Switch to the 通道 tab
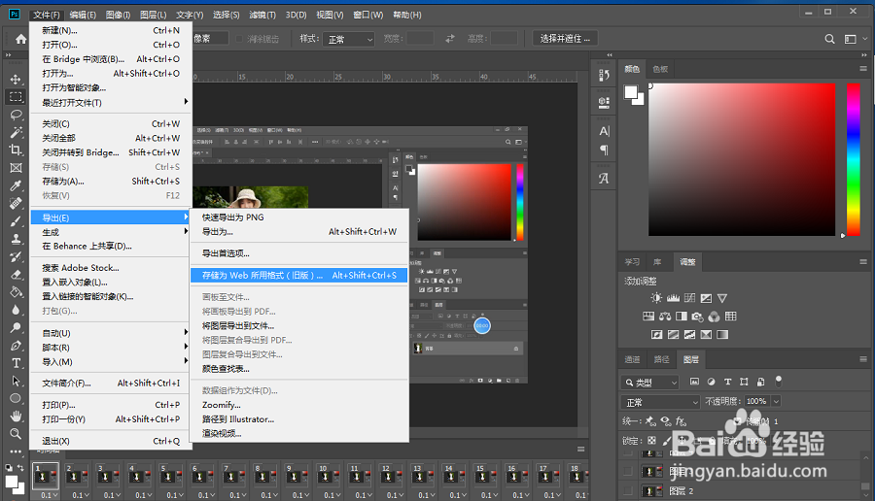This screenshot has width=875, height=501. tap(632, 359)
